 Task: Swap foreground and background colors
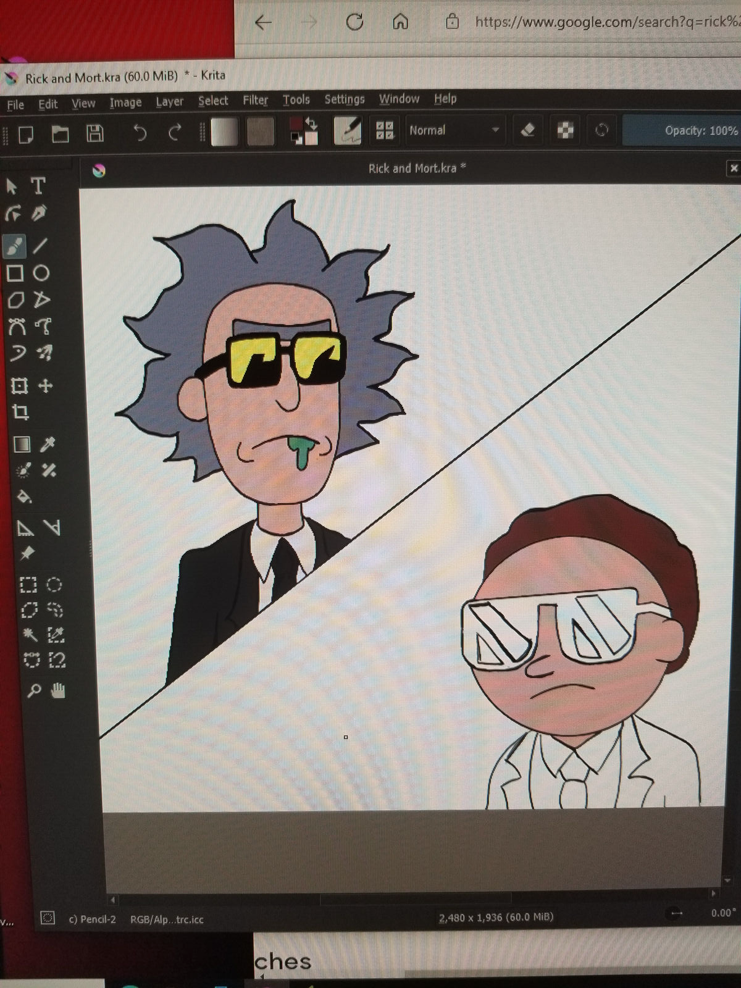(312, 124)
